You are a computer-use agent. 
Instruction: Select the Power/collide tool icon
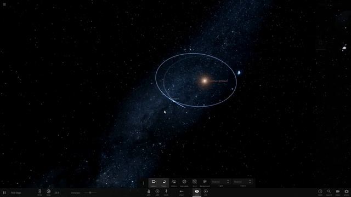(182, 192)
